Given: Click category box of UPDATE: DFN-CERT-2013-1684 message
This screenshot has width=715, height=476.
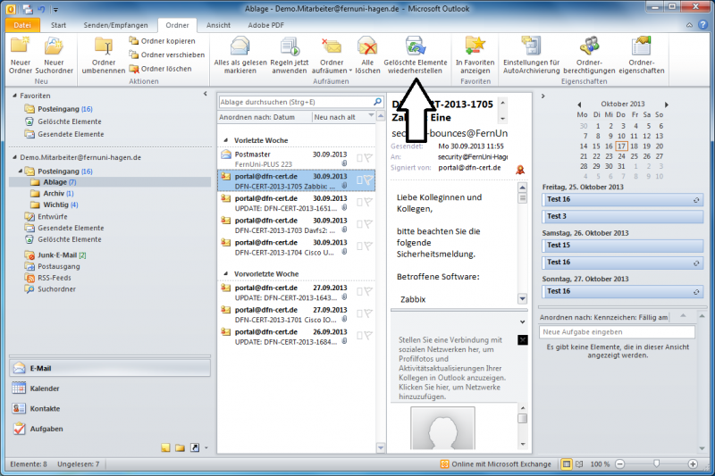Looking at the screenshot, I should coord(360,335).
